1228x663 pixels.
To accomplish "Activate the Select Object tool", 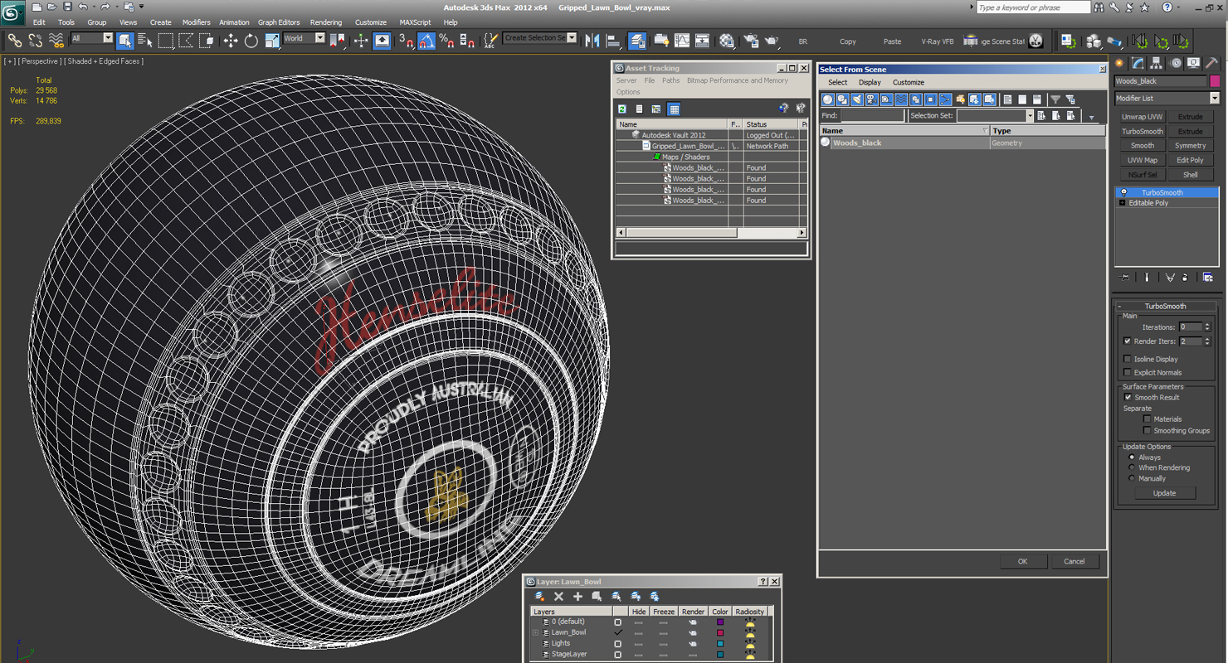I will (x=125, y=40).
